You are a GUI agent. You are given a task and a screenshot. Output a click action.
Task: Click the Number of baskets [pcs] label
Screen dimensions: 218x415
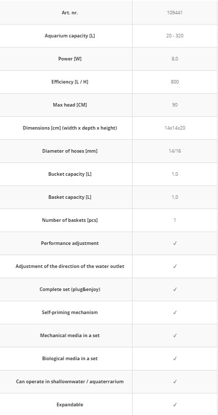[x=70, y=220]
